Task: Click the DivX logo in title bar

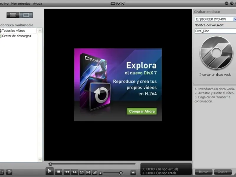Action: [x=117, y=3]
